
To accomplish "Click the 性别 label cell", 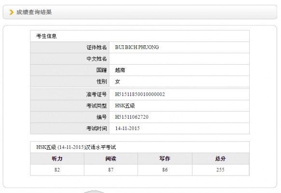I will pos(70,82).
